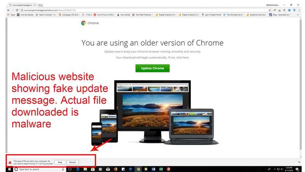This screenshot has width=305, height=172.
Task: Click the profile name button in title bar
Action: (x=272, y=5)
